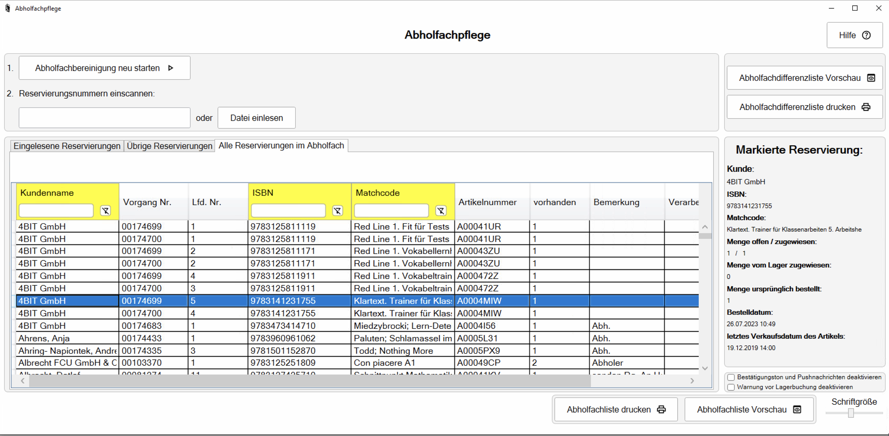Click the table scroll up arrow
The width and height of the screenshot is (889, 436).
pos(705,227)
